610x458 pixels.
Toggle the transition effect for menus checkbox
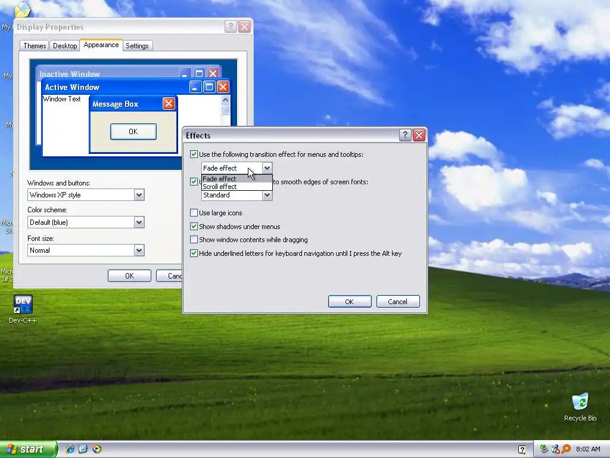click(x=194, y=154)
